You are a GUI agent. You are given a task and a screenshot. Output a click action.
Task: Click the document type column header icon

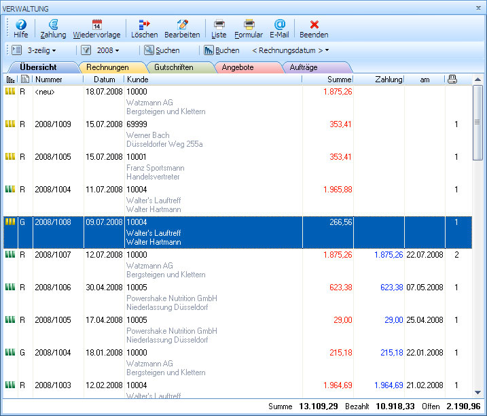[25, 80]
